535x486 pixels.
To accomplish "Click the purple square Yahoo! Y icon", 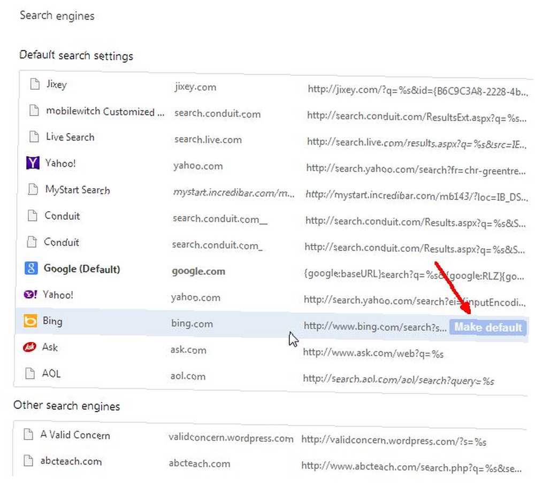I will point(33,163).
